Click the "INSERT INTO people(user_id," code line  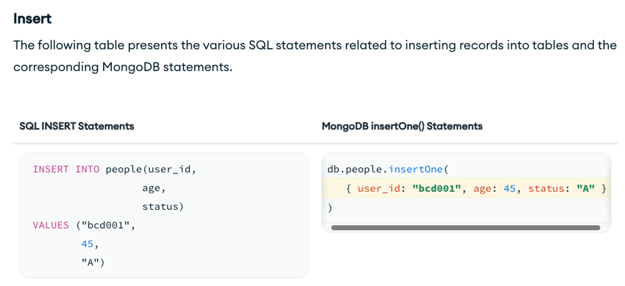114,169
